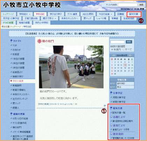Open the TOP category link
147x141 pixels.
pyautogui.click(x=15, y=45)
